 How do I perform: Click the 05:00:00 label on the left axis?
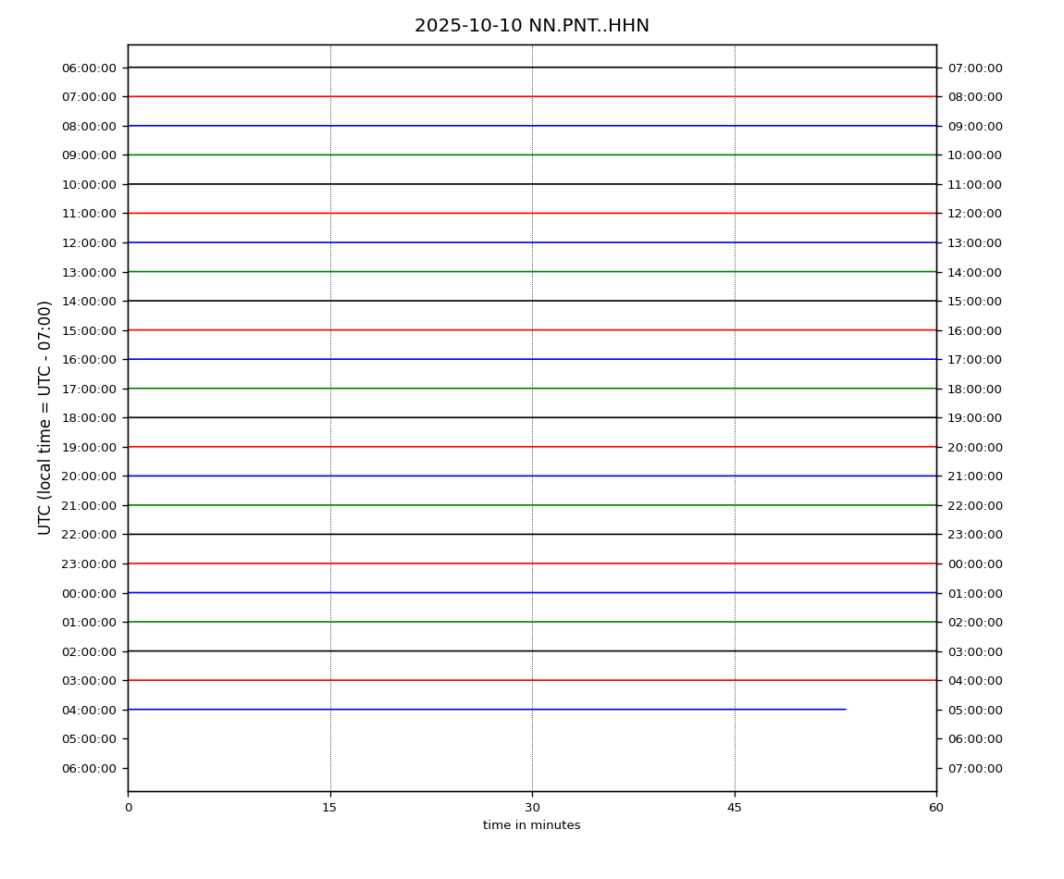[89, 739]
